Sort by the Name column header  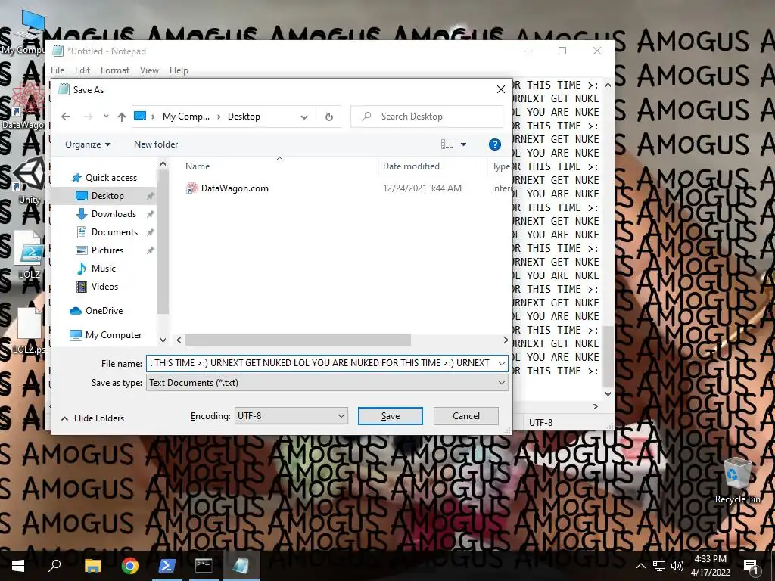(x=198, y=166)
